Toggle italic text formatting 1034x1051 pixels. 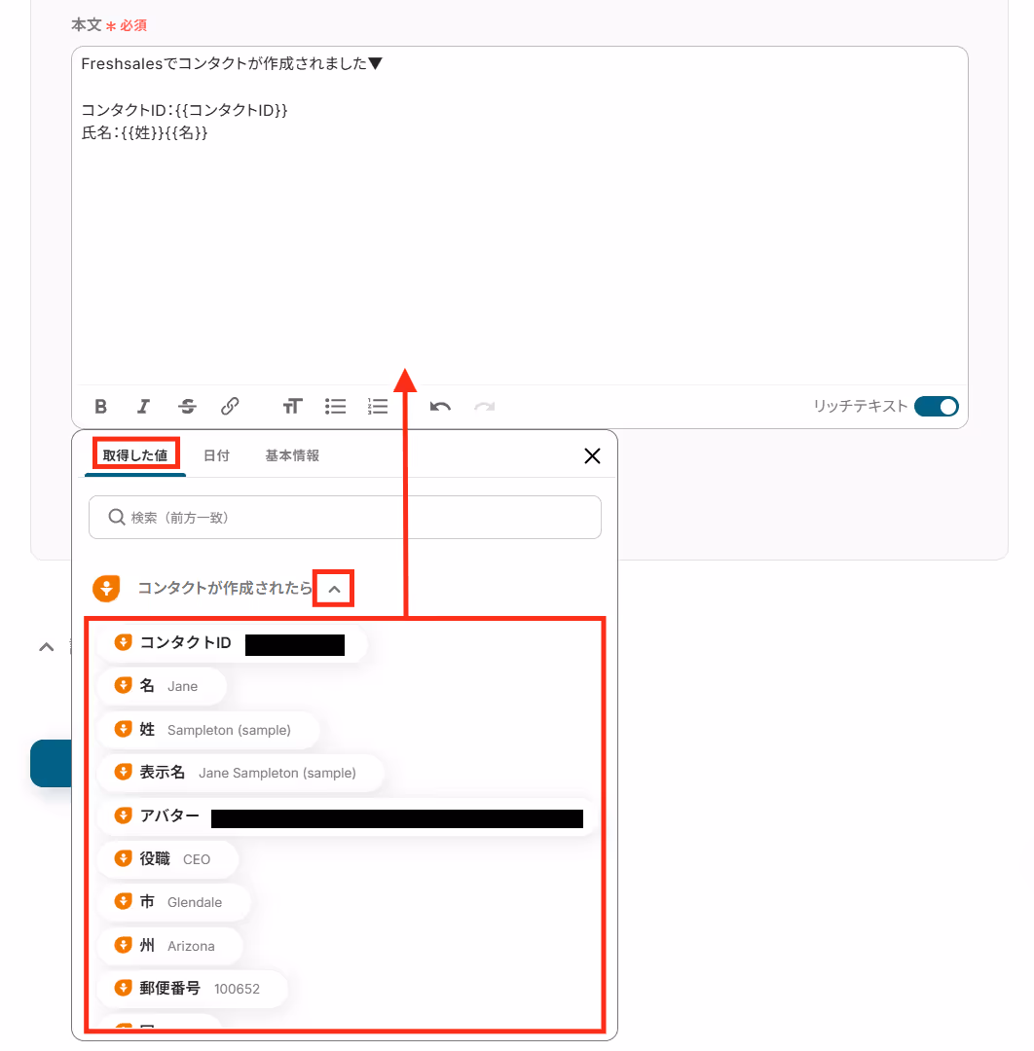click(143, 406)
